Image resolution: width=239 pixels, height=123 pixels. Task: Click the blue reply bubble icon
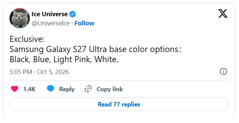(51, 89)
